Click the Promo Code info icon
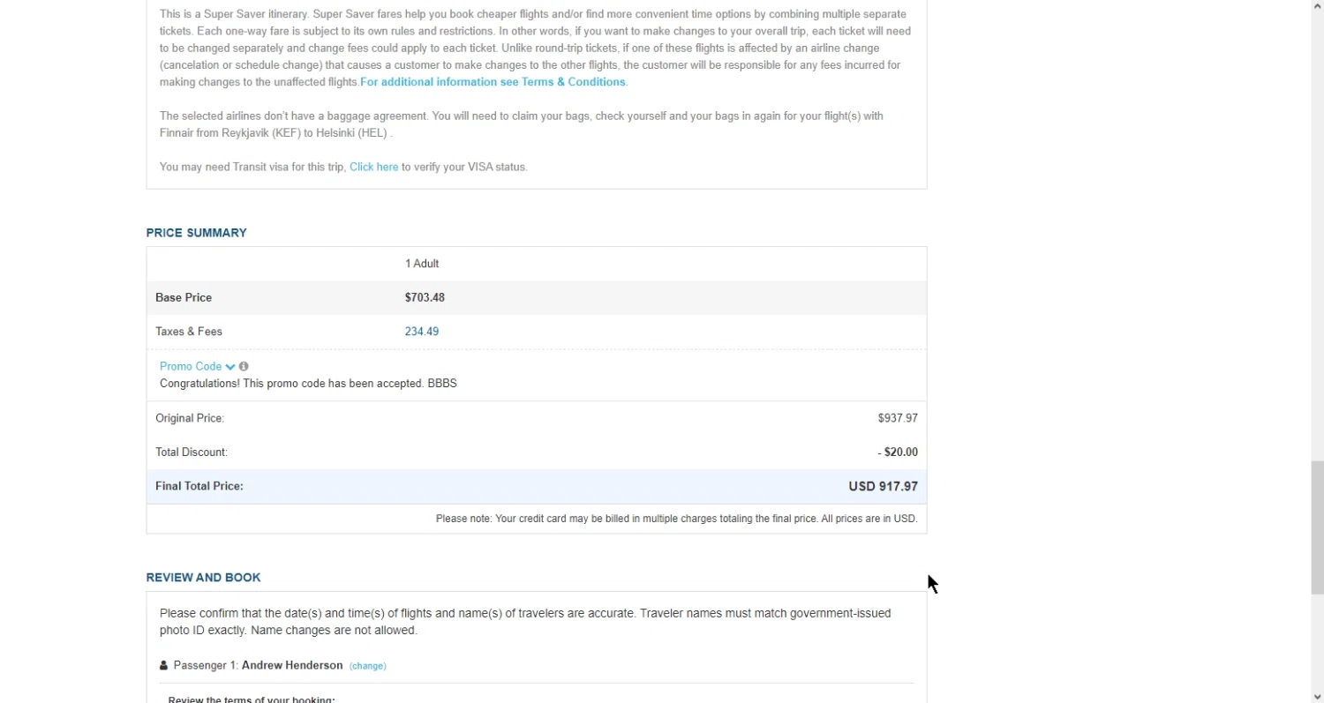Viewport: 1324px width, 703px height. point(244,366)
